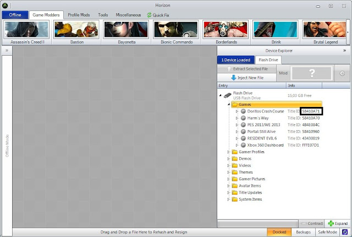Open the Brink game modder
The height and width of the screenshot is (237, 352).
276,33
